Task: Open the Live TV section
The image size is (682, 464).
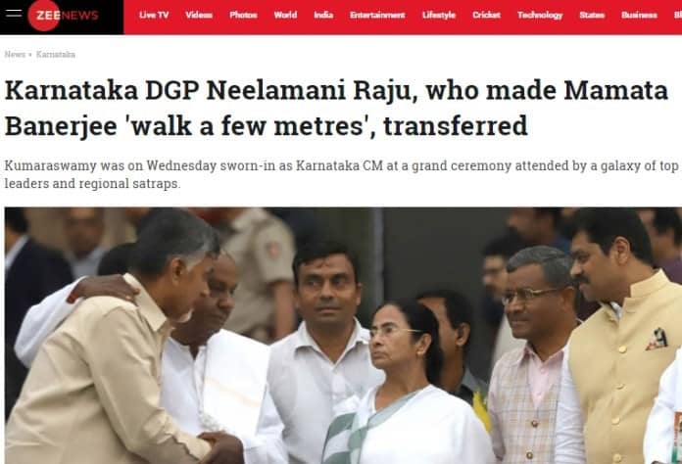Action: point(154,16)
